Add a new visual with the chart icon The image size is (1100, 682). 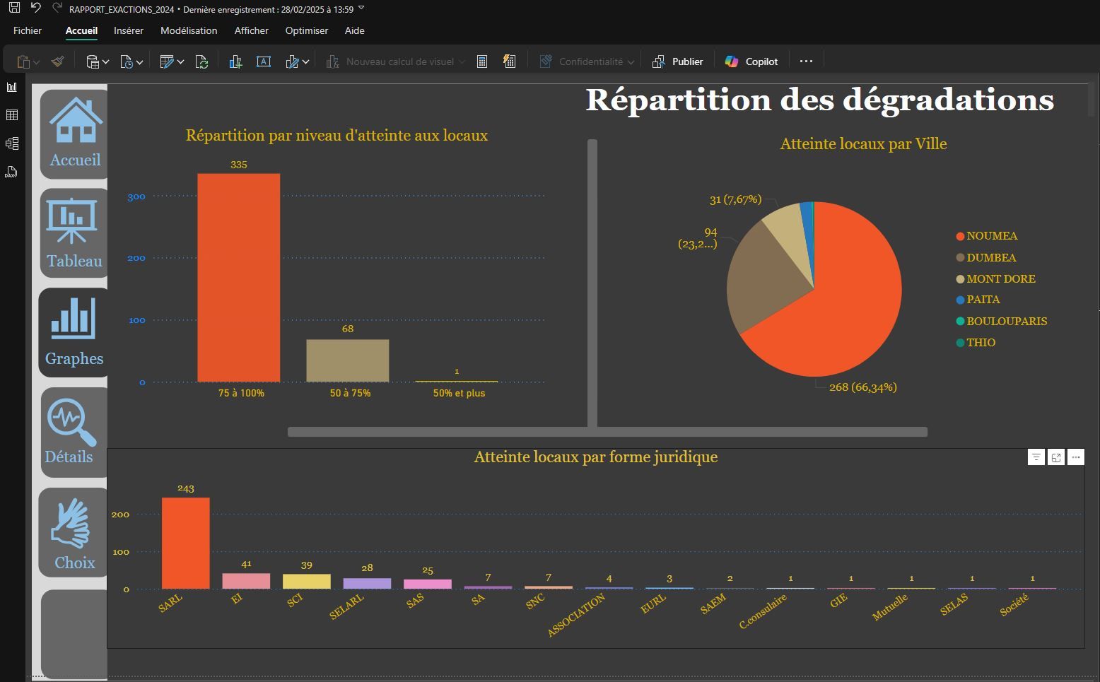(x=235, y=61)
